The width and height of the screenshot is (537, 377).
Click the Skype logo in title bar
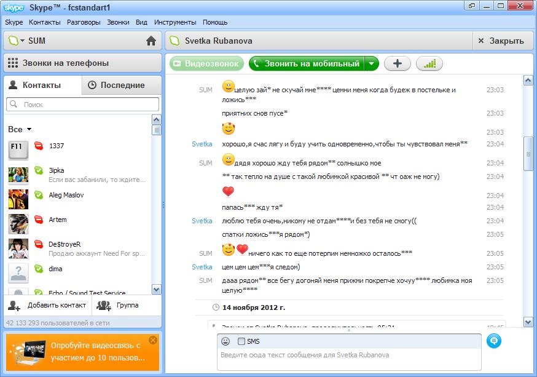tap(14, 7)
